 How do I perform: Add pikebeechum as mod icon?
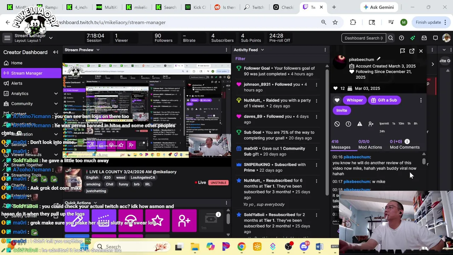[x=371, y=124]
